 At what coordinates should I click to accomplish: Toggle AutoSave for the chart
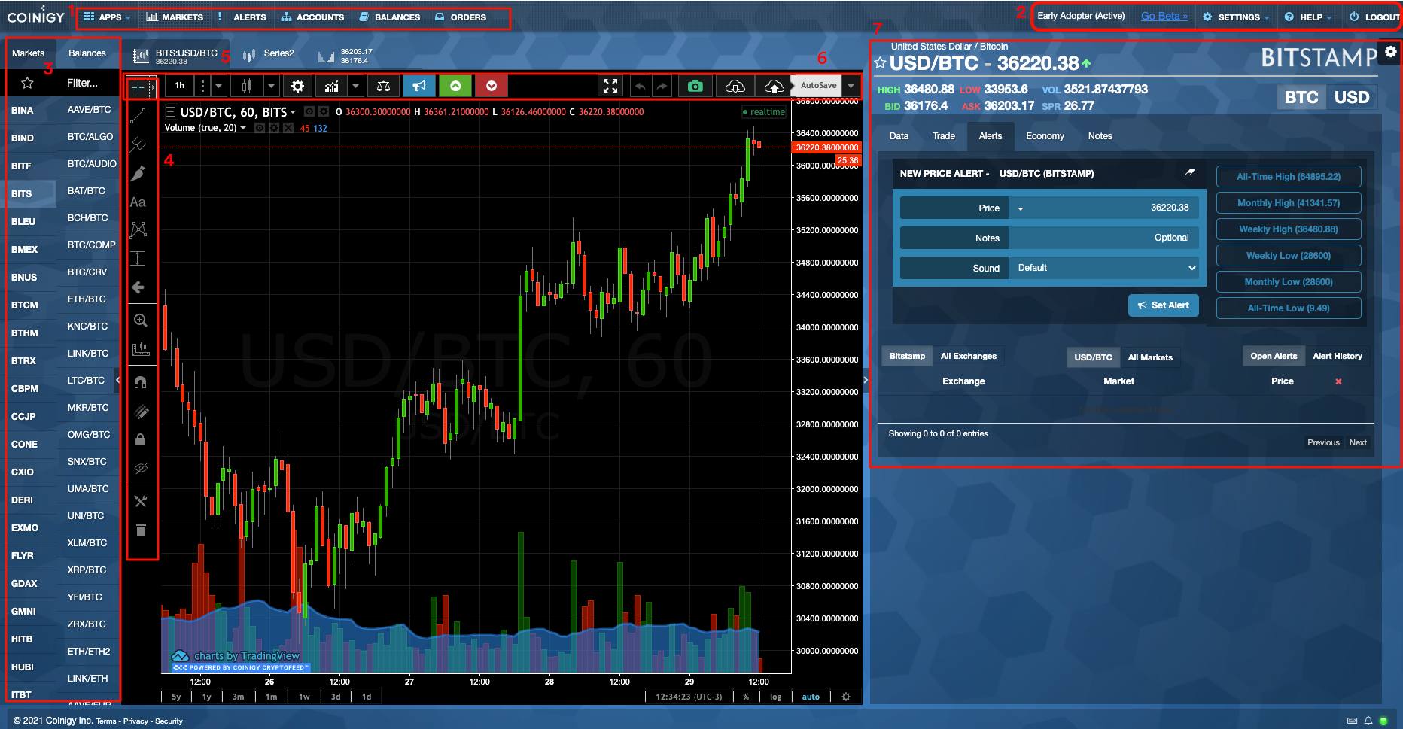tap(818, 86)
